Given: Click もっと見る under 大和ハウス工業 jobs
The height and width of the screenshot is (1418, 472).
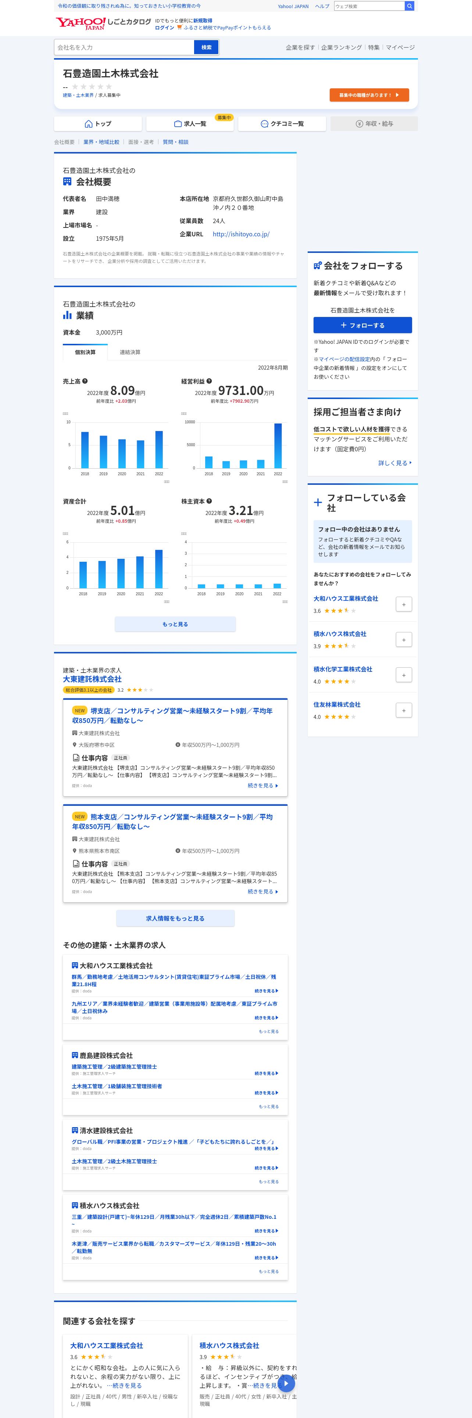Looking at the screenshot, I should [x=269, y=1031].
